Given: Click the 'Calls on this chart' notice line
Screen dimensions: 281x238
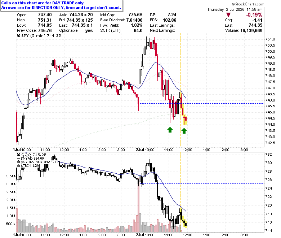Looking at the screenshot, I should click(x=43, y=3).
